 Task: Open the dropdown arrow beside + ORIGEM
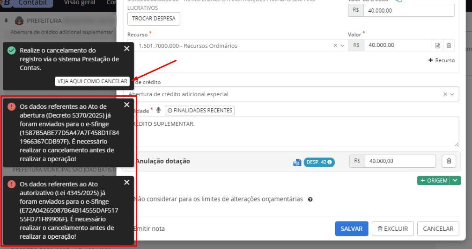point(455,180)
